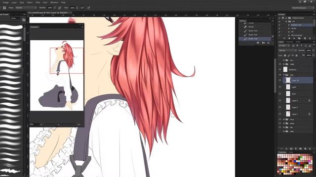Click the Layer 9 thumbnail
The height and width of the screenshot is (177, 316).
(288, 107)
